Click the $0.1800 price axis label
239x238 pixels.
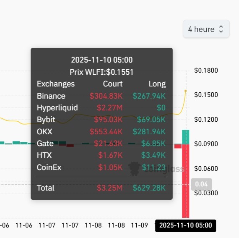[206, 71]
